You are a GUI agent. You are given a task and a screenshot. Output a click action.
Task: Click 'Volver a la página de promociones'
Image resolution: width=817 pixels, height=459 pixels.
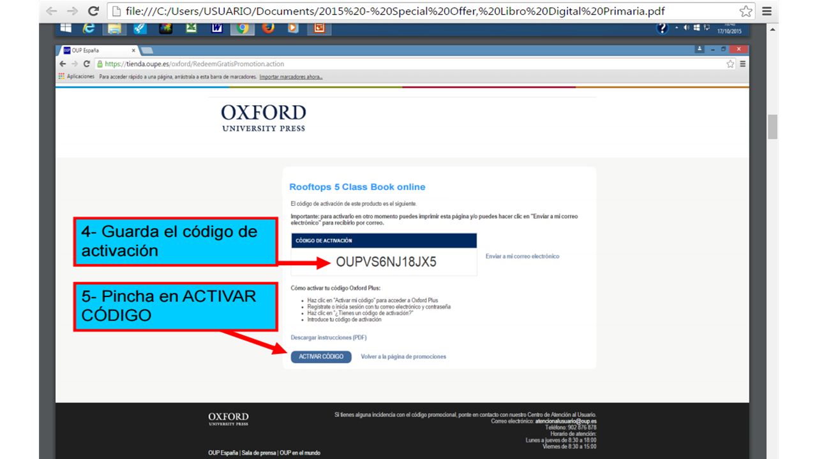click(403, 356)
